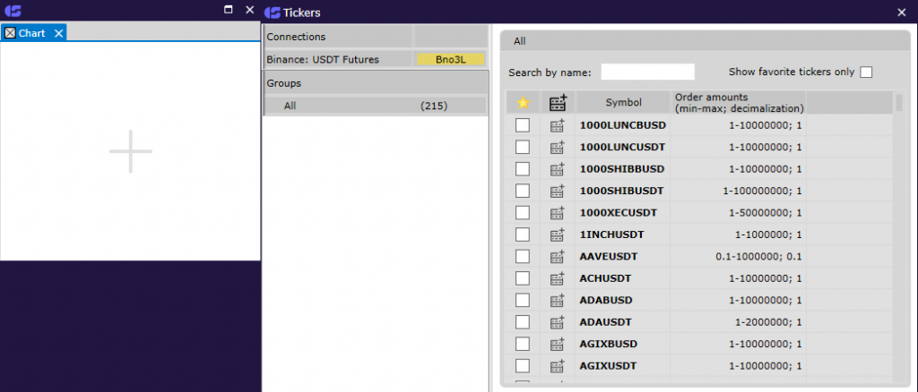Click add-to-chart icon for 1000SHIBUSDT

coord(558,191)
